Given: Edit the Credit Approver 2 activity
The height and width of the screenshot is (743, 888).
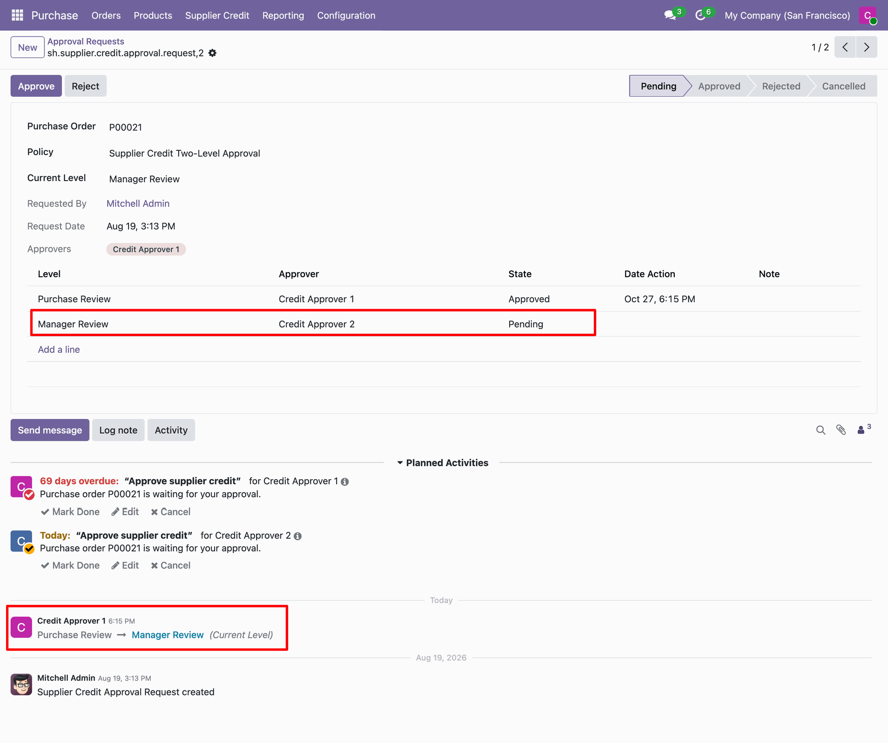Looking at the screenshot, I should pos(125,566).
